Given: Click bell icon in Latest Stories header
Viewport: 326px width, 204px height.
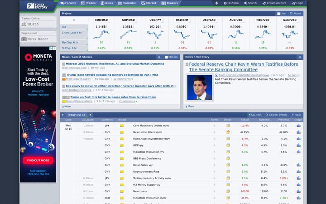Looking at the screenshot, I should (159, 57).
